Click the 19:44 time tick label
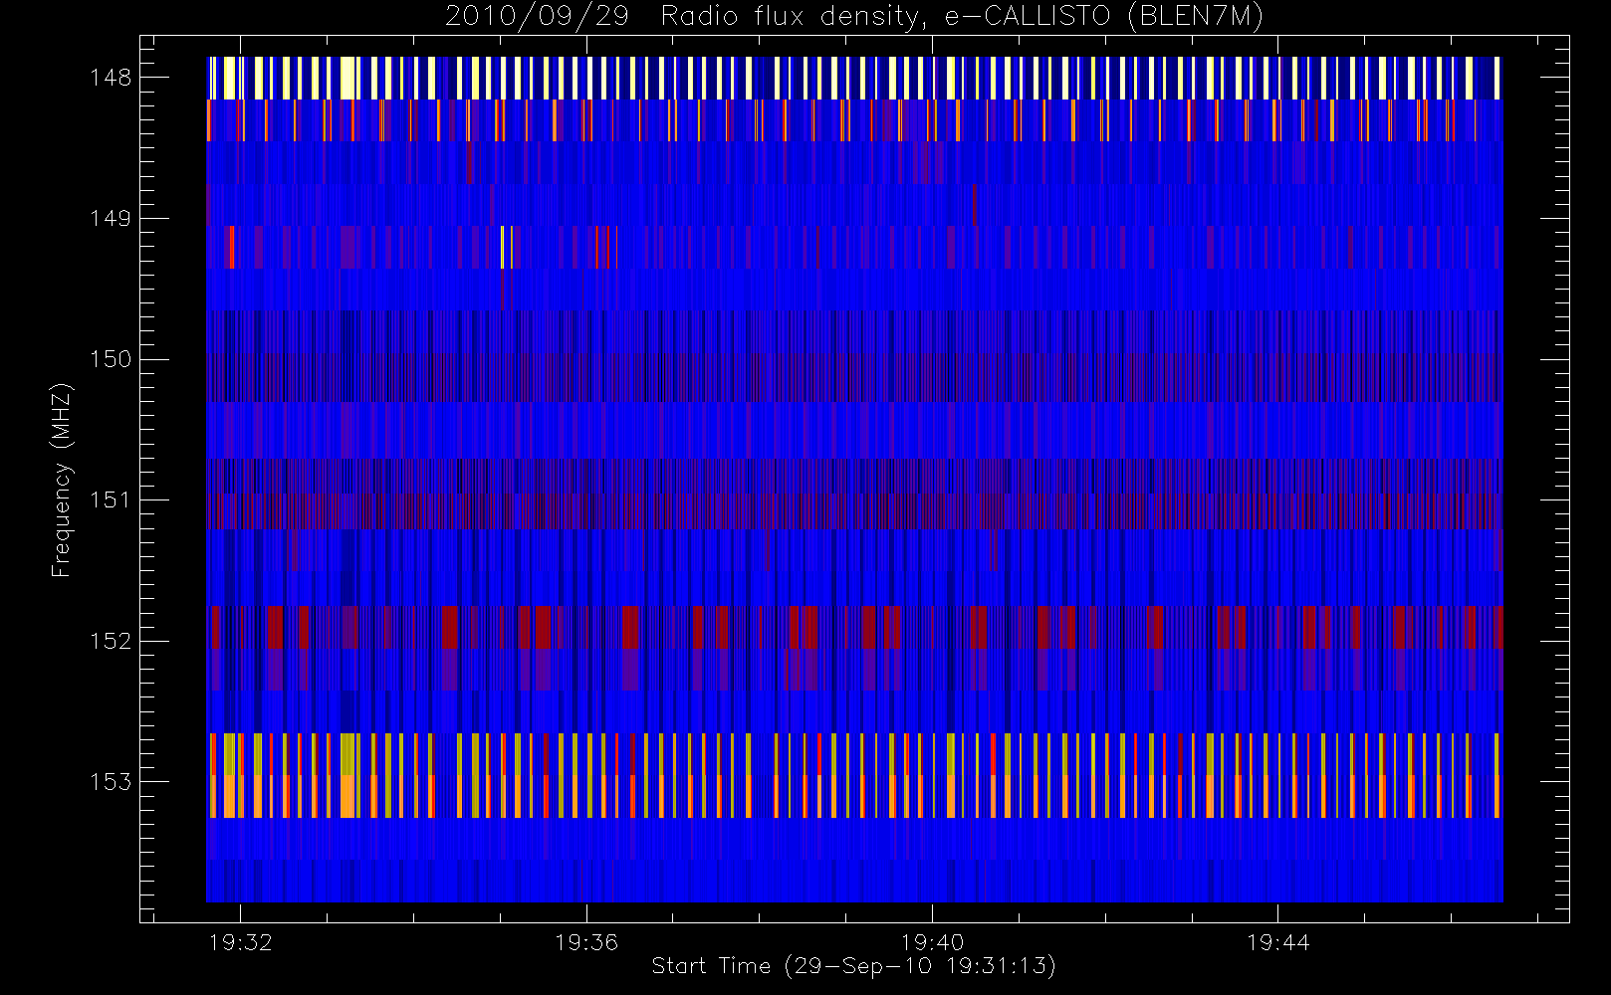 click(1278, 942)
